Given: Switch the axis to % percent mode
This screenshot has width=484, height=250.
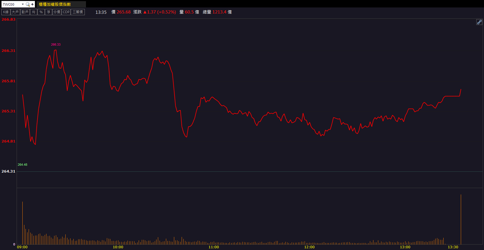Looking at the screenshot, I should pos(41,12).
